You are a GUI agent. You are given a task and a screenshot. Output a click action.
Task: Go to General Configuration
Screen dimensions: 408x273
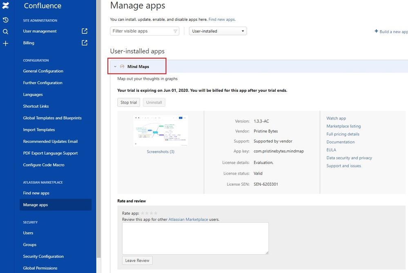(x=43, y=71)
